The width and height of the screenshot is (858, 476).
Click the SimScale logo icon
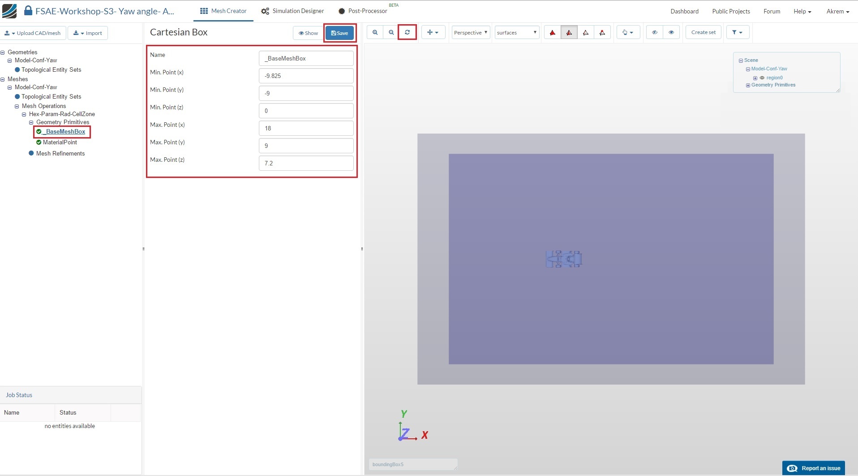[9, 11]
